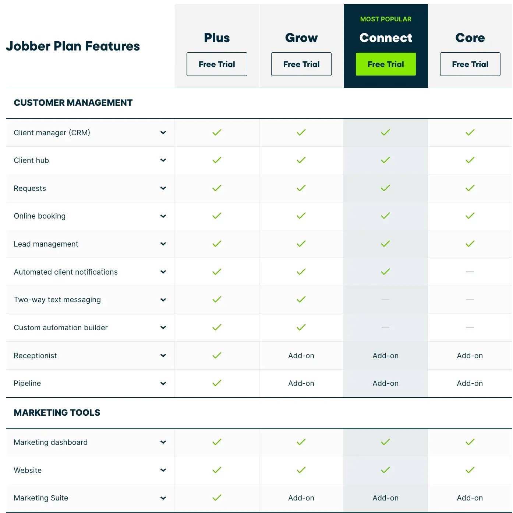The width and height of the screenshot is (513, 513).
Task: Click Plus checkmark for Marketing Suite
Action: click(217, 498)
